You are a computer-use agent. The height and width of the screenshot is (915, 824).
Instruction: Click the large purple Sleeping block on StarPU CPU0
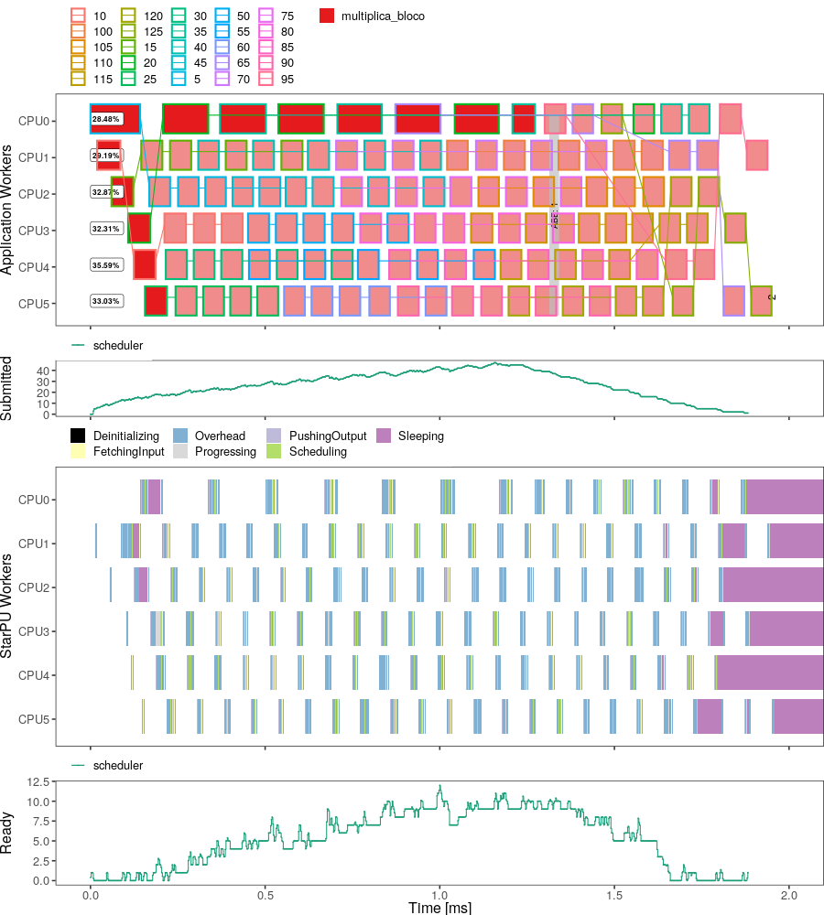tap(784, 500)
